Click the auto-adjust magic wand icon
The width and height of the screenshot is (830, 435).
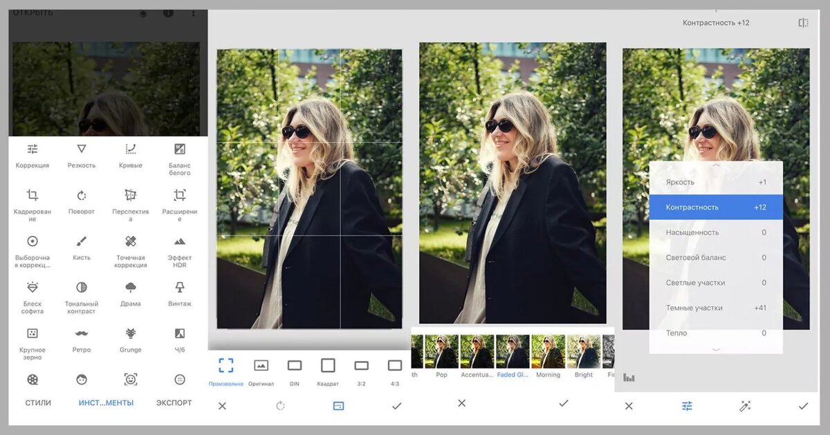pos(745,406)
